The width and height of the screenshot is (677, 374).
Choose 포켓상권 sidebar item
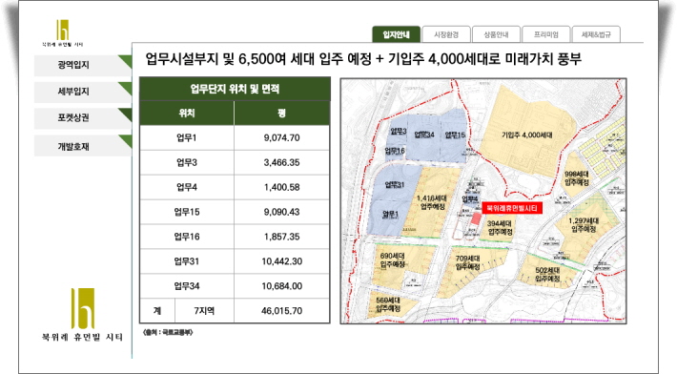pos(82,118)
